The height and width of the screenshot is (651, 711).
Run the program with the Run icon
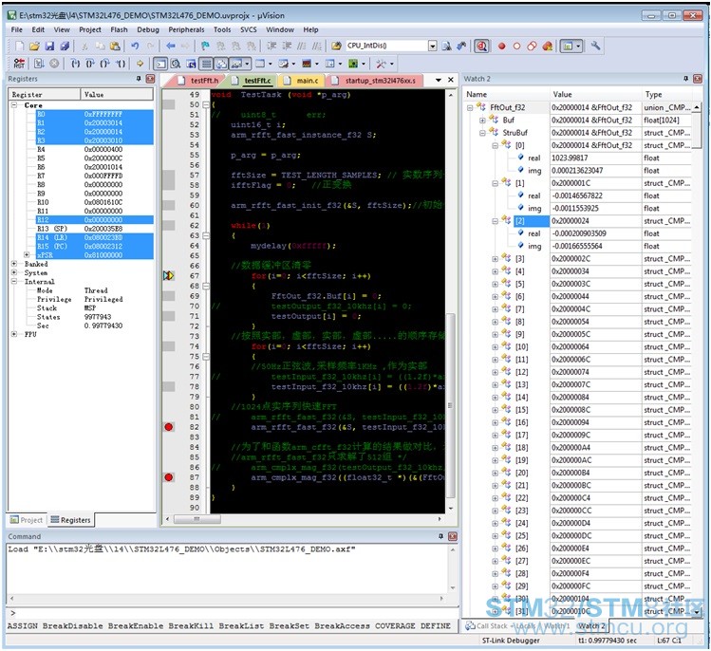coord(39,64)
